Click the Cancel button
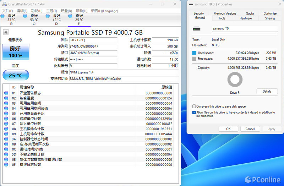Viewport: 284px width, 186px height. coord(250,129)
